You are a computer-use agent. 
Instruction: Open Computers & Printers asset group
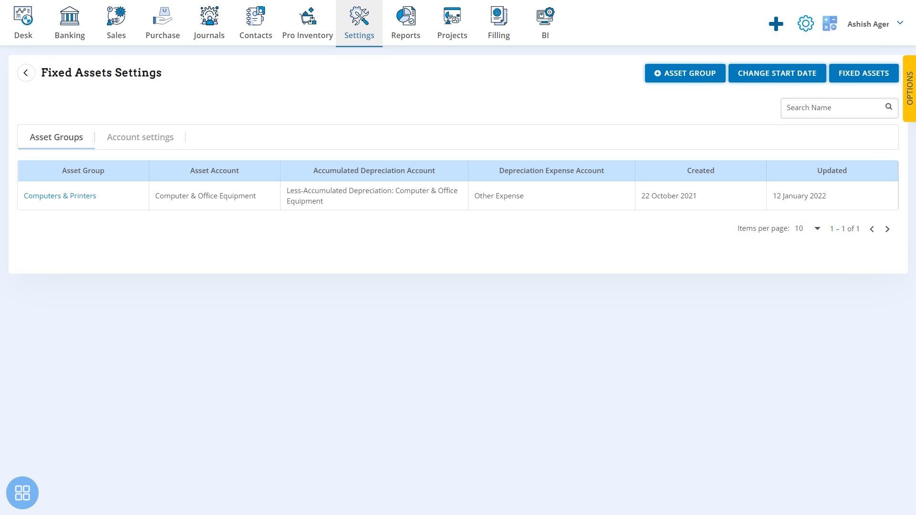(60, 196)
